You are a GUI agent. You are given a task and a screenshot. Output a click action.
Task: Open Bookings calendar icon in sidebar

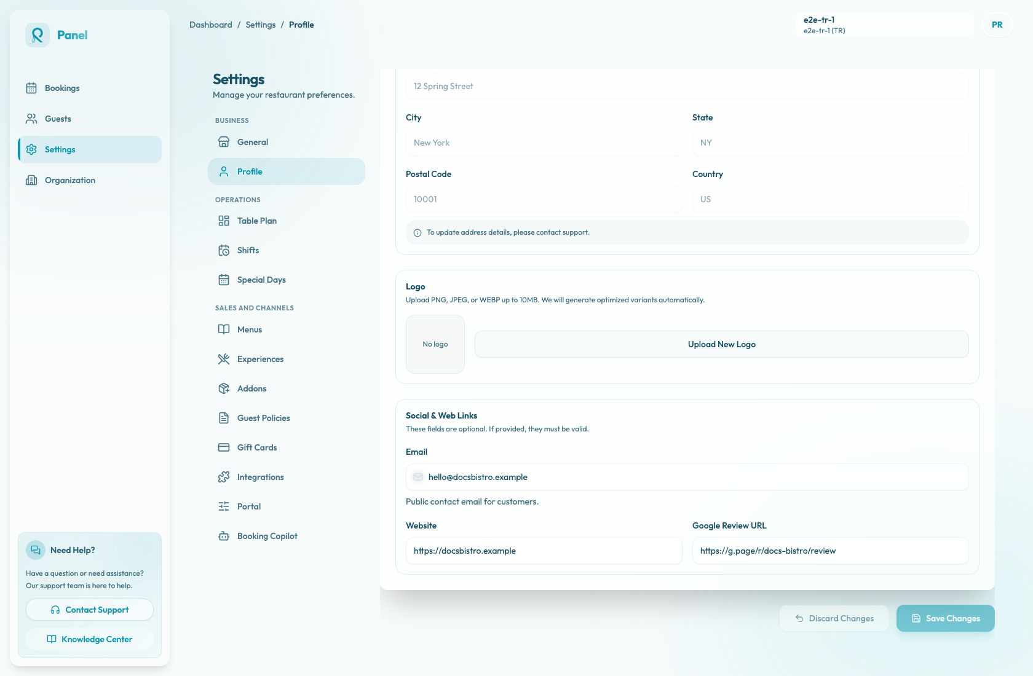[x=31, y=88]
